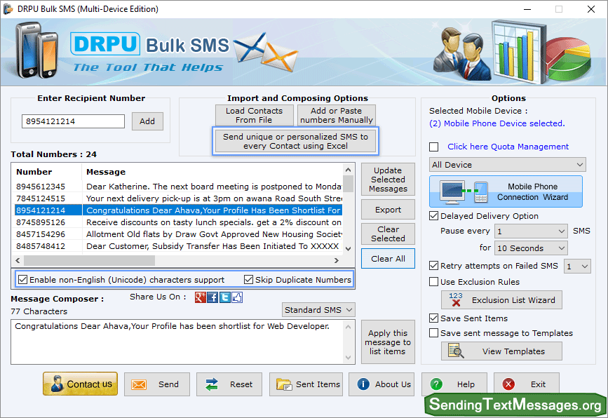Viewport: 608px width, 418px height.
Task: Open the All Device dropdown
Action: [x=507, y=165]
